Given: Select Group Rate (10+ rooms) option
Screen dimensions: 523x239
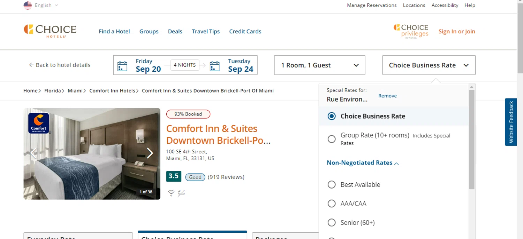Looking at the screenshot, I should coord(332,139).
